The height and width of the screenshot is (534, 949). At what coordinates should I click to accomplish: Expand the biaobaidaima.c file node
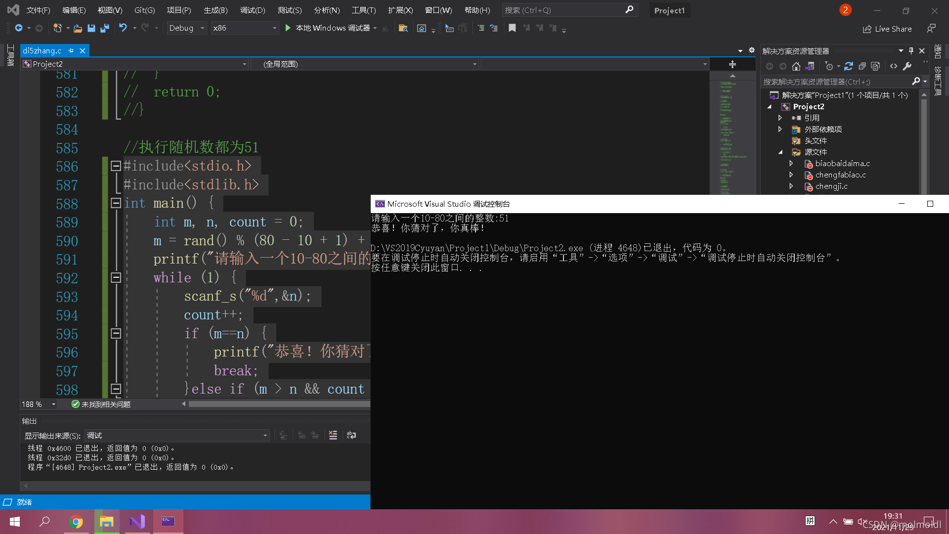pos(791,164)
